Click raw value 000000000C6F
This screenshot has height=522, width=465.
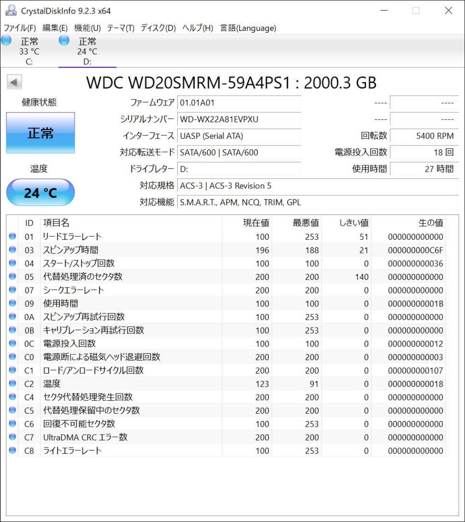point(415,250)
